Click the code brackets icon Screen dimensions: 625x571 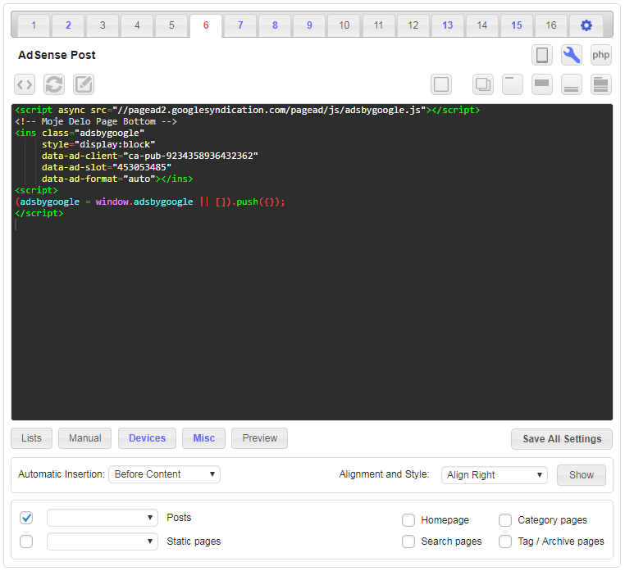coord(25,84)
